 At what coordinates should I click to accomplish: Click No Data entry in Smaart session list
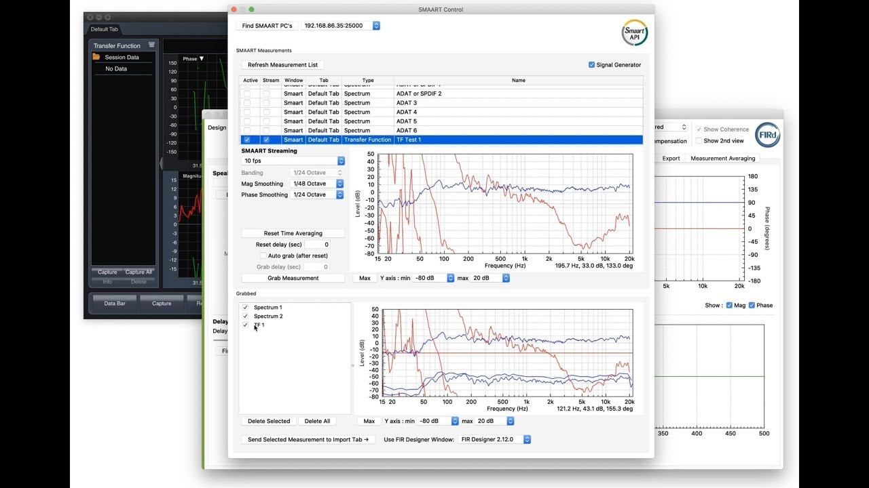pos(116,68)
